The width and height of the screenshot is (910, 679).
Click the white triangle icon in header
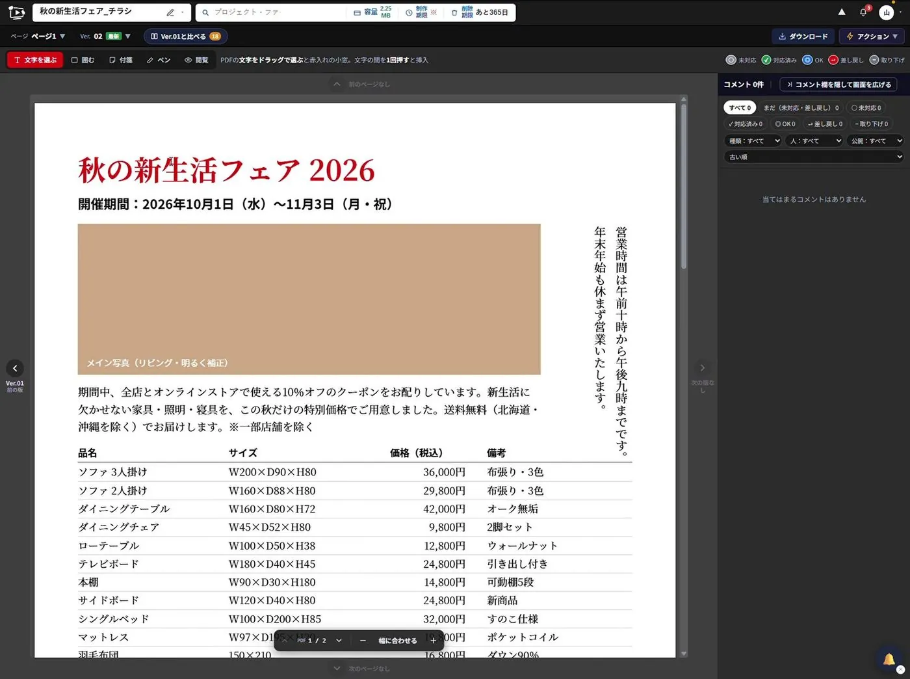coord(842,12)
